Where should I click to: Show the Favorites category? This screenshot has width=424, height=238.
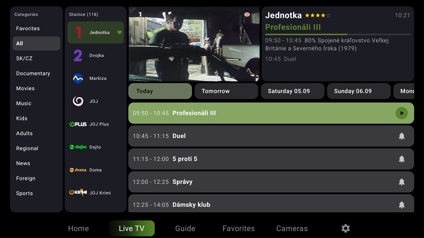coord(36,28)
